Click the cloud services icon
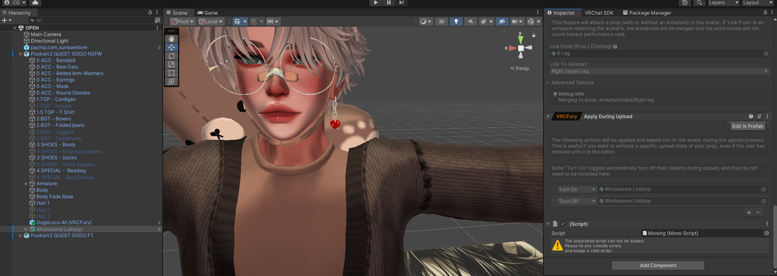The width and height of the screenshot is (777, 276). pos(35,3)
